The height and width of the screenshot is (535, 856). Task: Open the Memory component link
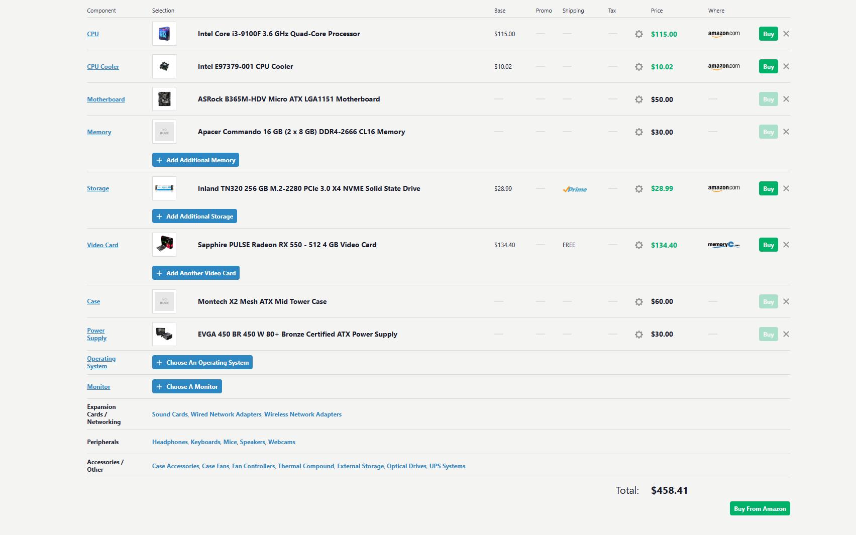point(99,132)
